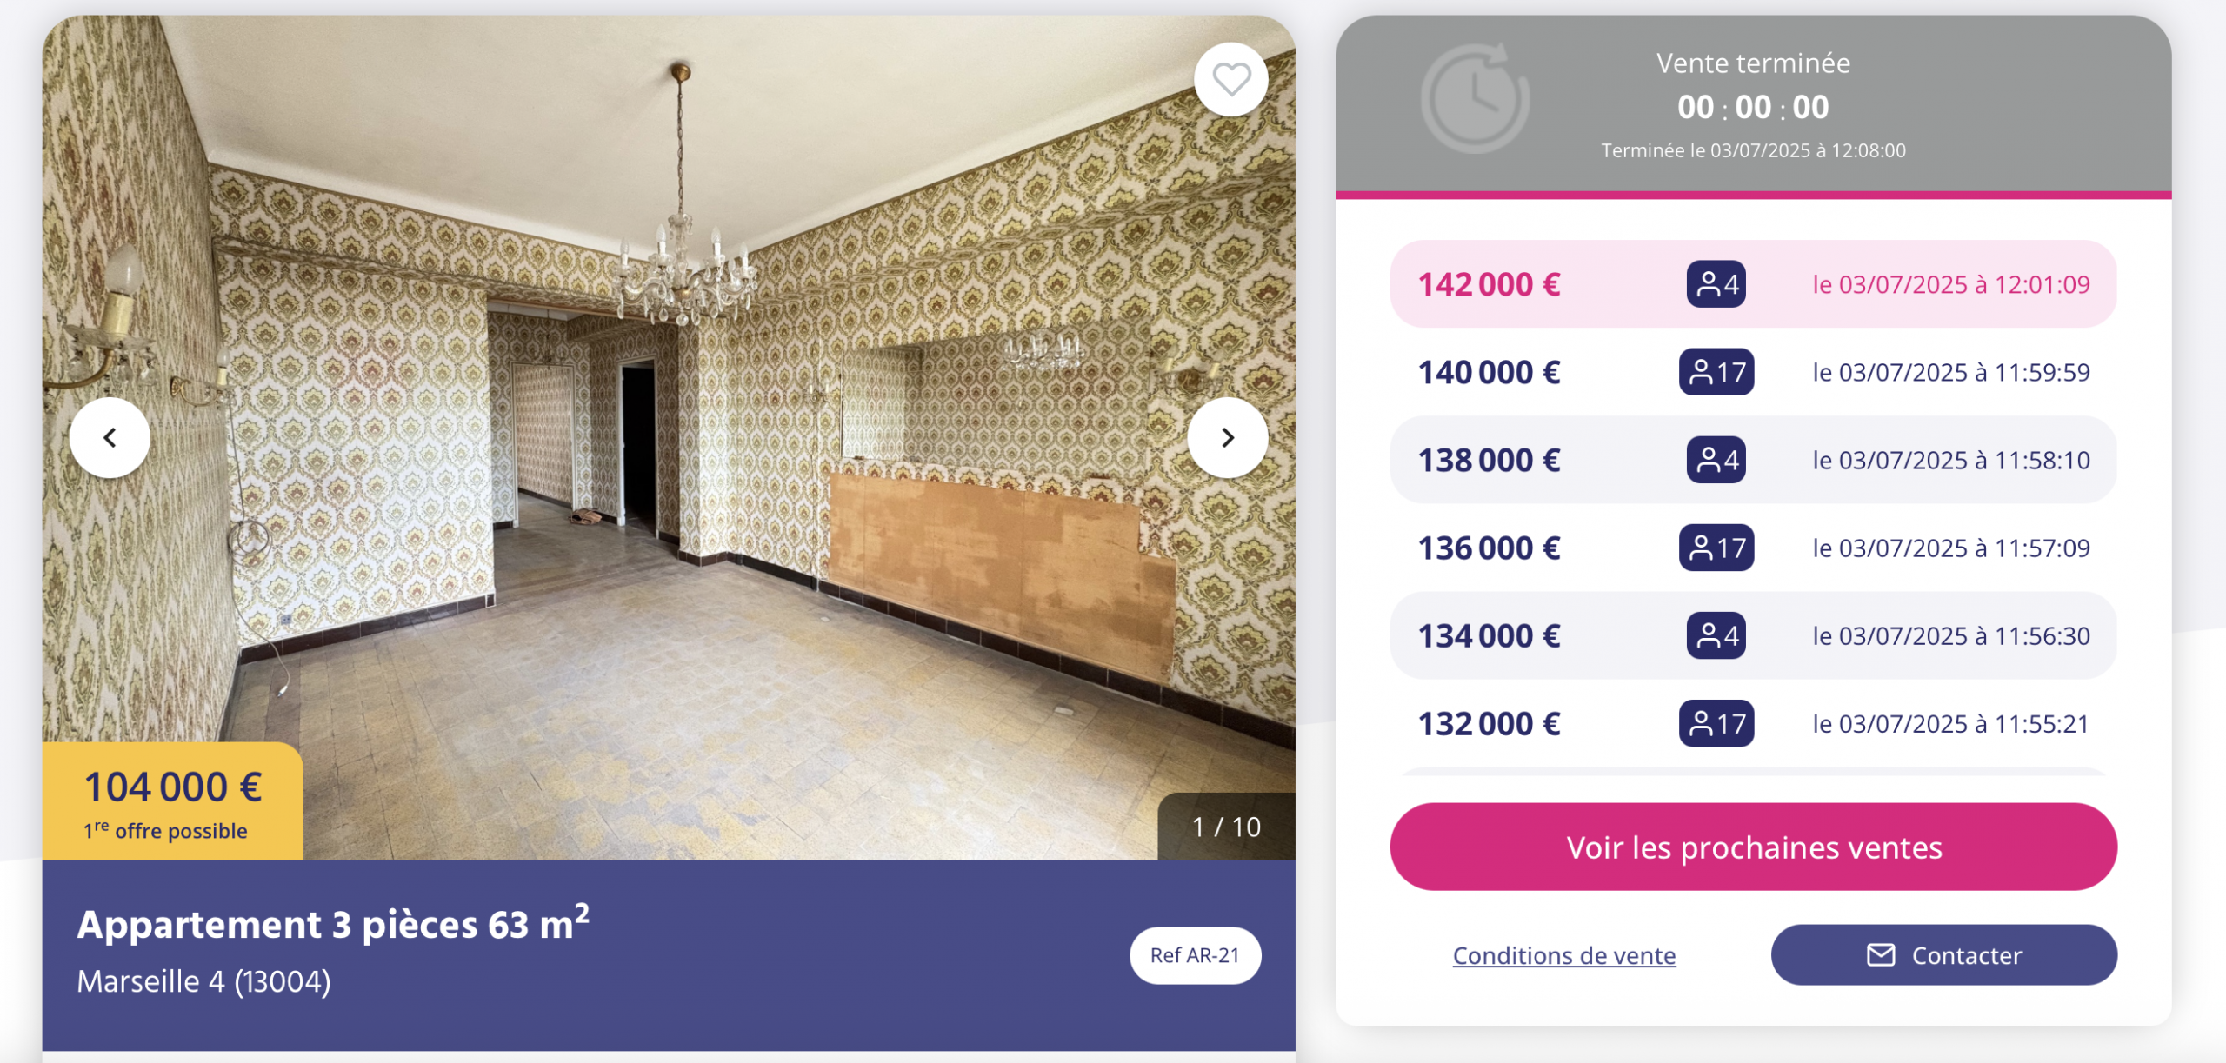Open Voir les prochaines ventes

point(1753,847)
